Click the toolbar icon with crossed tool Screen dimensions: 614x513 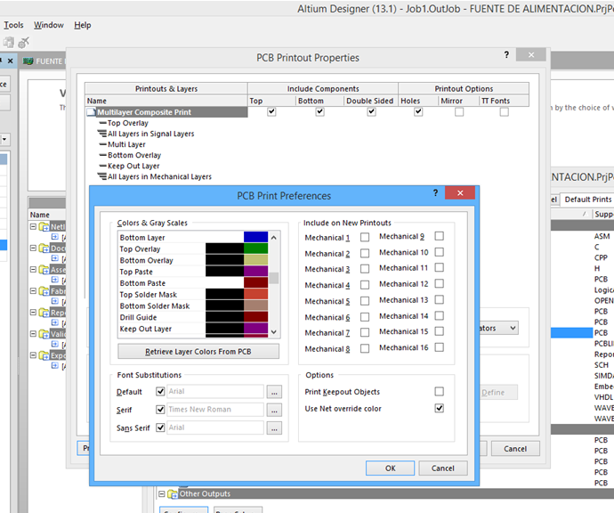pyautogui.click(x=24, y=43)
